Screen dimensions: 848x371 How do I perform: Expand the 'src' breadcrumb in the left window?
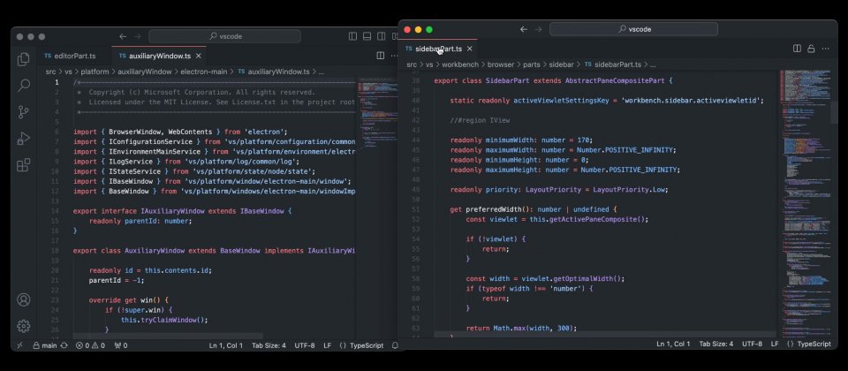51,72
